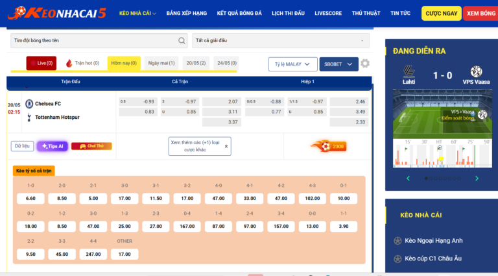The width and height of the screenshot is (498, 276).
Task: Click the first-half handicap odds -0.88
Action: click(x=265, y=102)
